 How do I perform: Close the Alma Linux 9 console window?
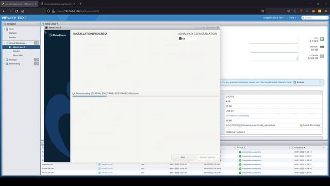218,27
